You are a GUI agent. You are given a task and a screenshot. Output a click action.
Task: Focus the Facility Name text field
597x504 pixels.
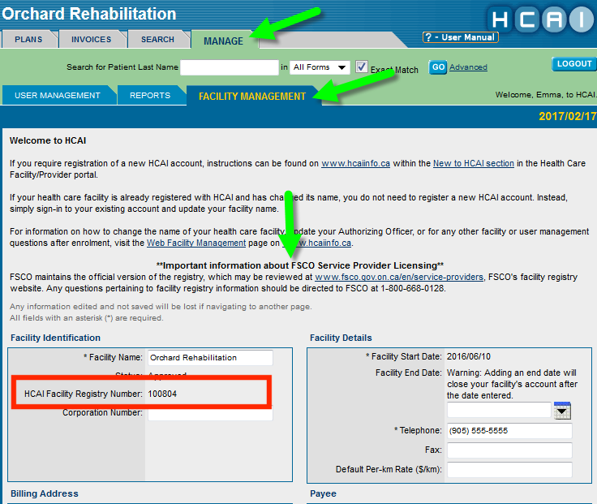pos(210,358)
